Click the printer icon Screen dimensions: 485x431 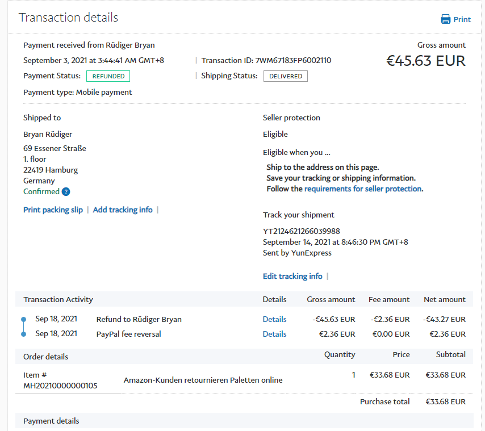tap(446, 19)
